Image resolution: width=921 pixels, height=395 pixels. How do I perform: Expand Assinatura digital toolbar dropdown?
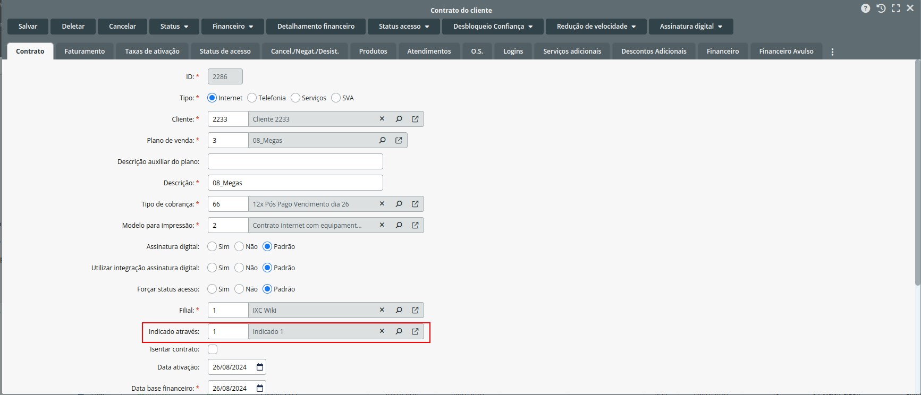tap(691, 27)
